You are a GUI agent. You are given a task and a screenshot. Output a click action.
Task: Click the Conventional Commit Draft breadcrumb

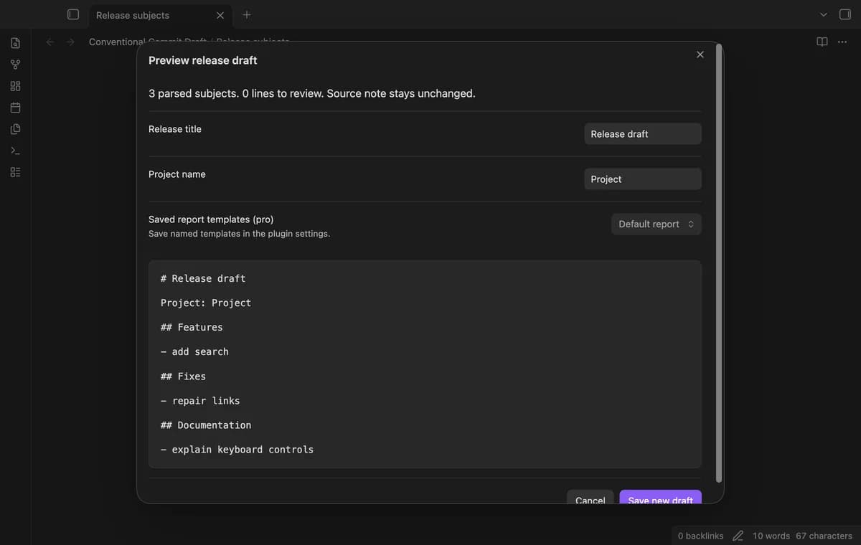(148, 40)
